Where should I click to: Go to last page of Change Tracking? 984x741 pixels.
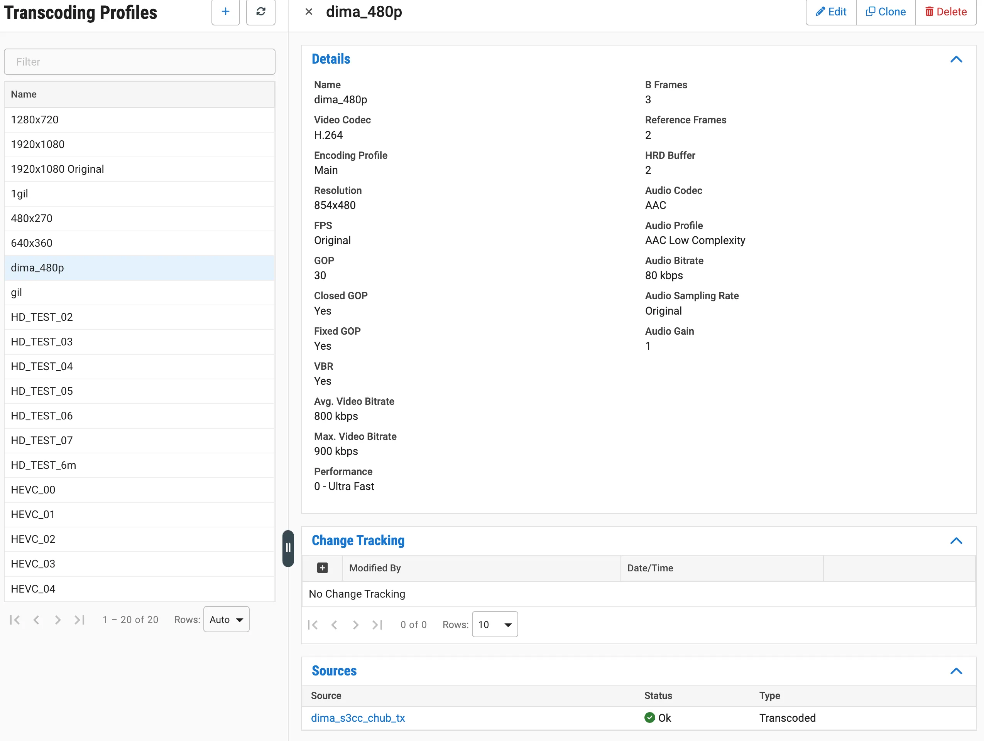(x=377, y=625)
